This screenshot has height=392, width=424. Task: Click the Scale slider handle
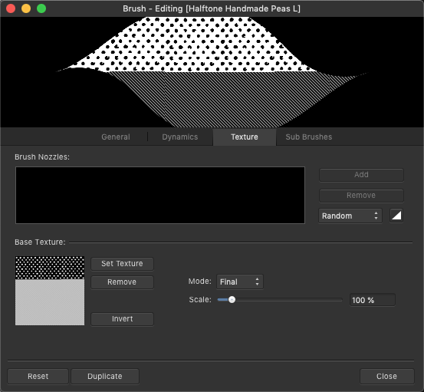pyautogui.click(x=232, y=300)
